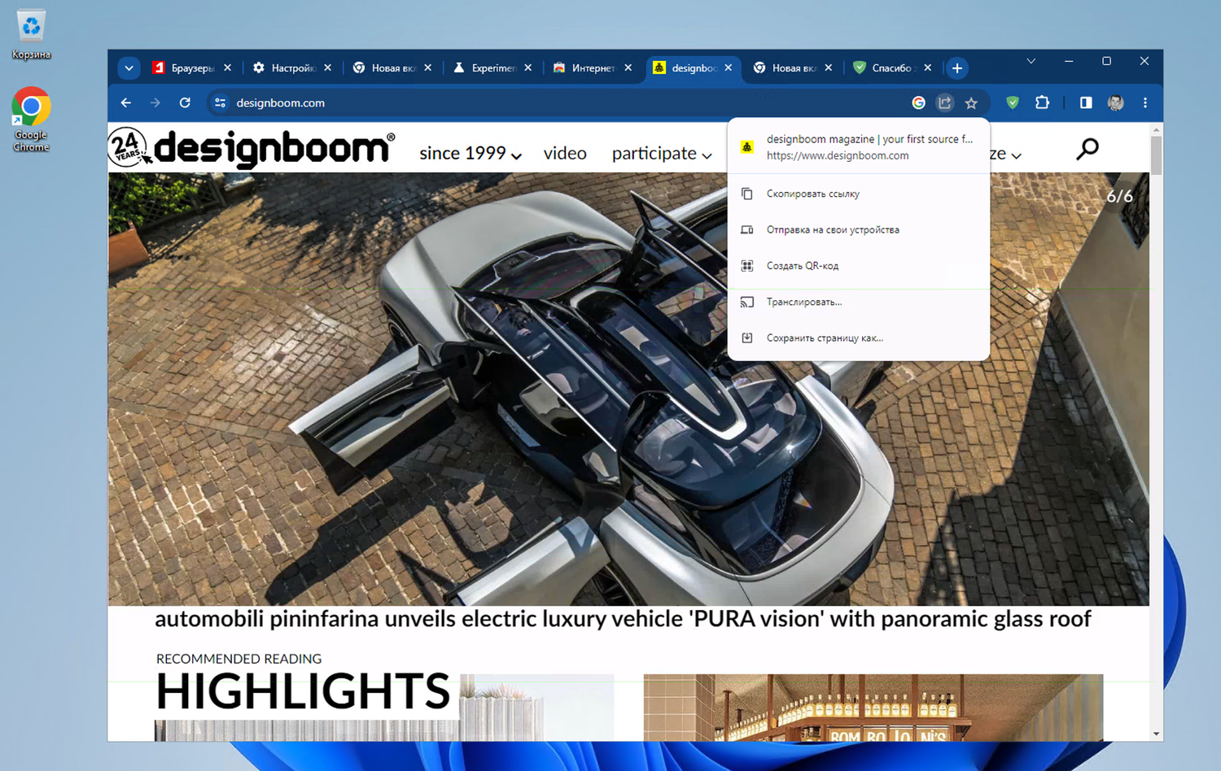Click the scrollbar up arrow
Screen dimensions: 1221x771
coord(1156,129)
